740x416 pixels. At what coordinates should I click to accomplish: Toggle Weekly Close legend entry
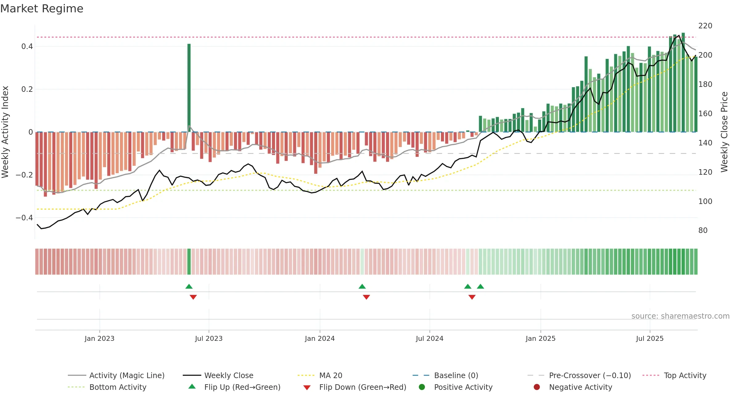pyautogui.click(x=218, y=375)
